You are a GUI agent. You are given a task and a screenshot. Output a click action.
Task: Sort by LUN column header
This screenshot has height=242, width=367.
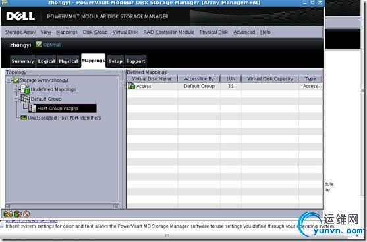[x=231, y=79]
